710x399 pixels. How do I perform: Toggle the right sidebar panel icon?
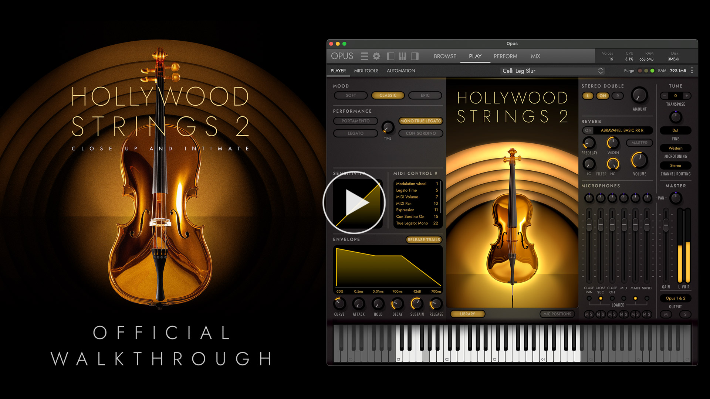tap(415, 56)
